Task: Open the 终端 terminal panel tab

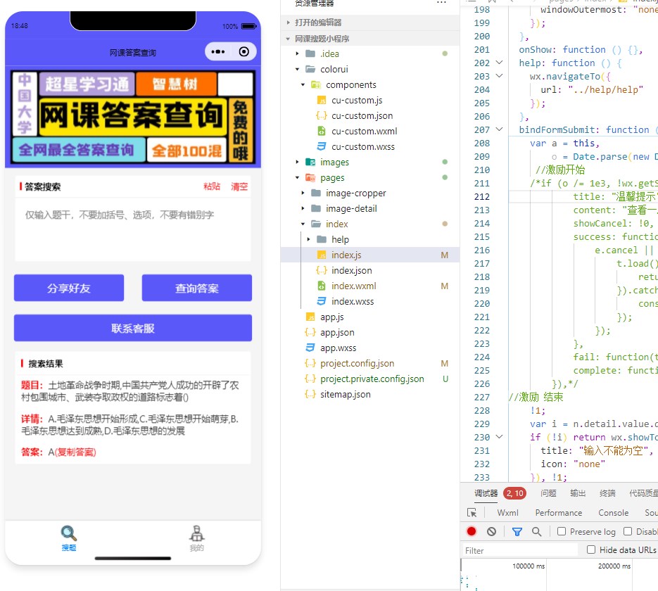Action: click(607, 493)
